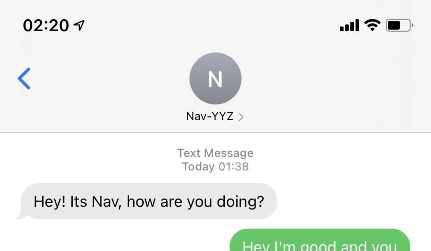The height and width of the screenshot is (251, 431).
Task: Tap the Today 01:38 timestamp
Action: click(215, 166)
